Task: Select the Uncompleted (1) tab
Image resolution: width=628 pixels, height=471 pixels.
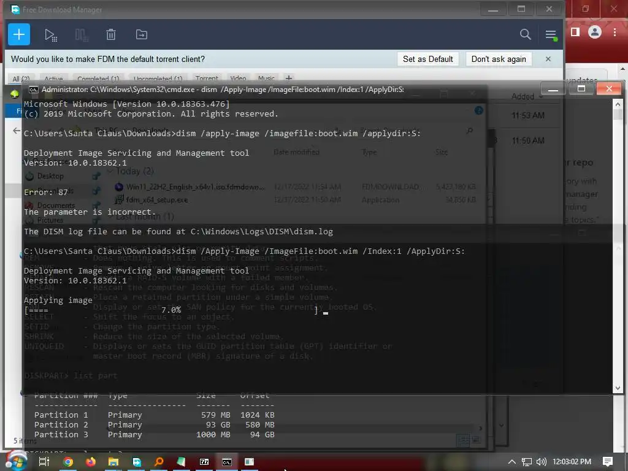Action: (158, 78)
